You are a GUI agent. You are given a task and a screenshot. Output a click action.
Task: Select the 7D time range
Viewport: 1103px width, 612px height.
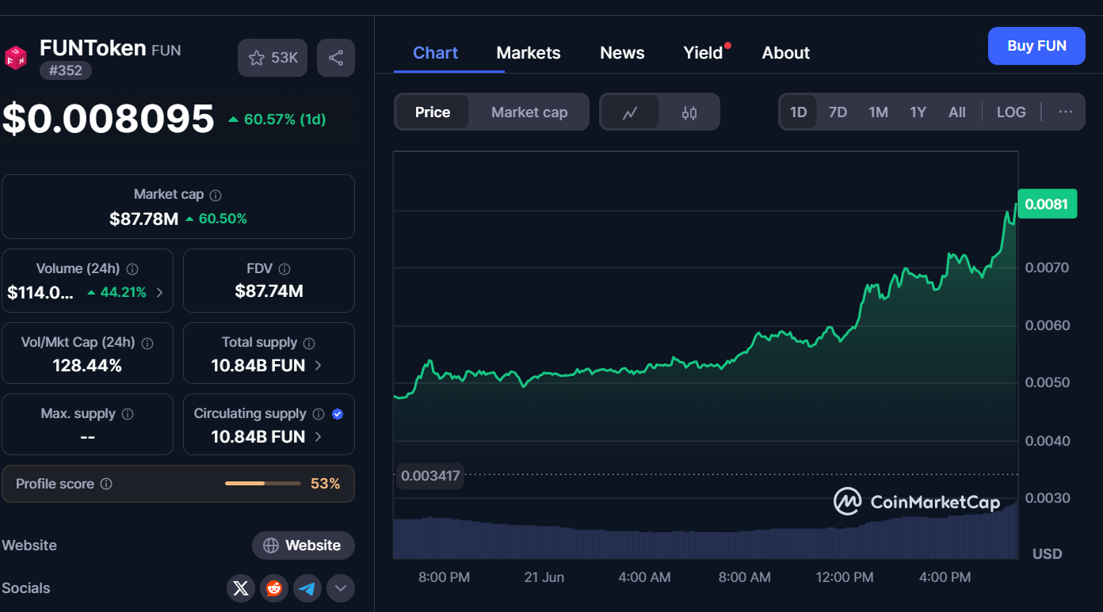point(838,112)
